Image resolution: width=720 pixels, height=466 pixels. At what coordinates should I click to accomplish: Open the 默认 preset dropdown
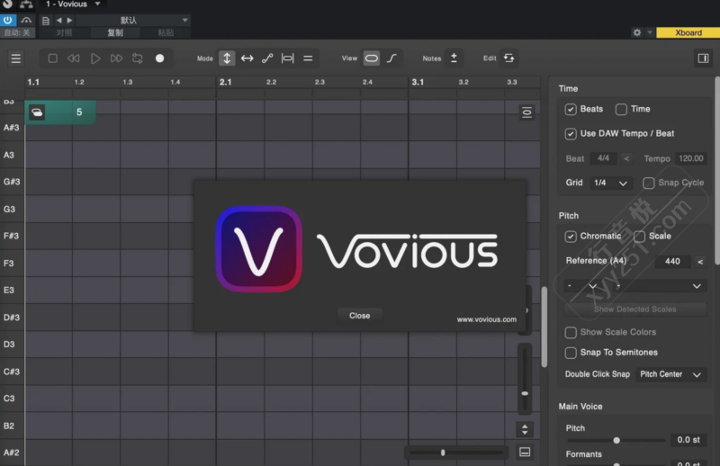coord(133,20)
